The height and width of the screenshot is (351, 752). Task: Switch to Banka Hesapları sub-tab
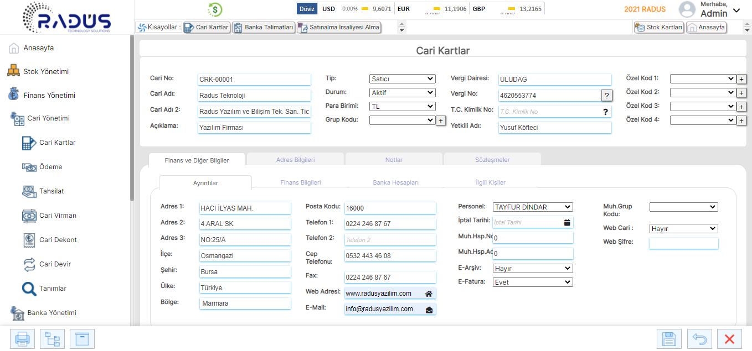[396, 182]
